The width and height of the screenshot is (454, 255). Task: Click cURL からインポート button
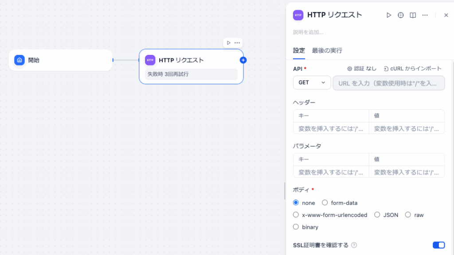(412, 69)
